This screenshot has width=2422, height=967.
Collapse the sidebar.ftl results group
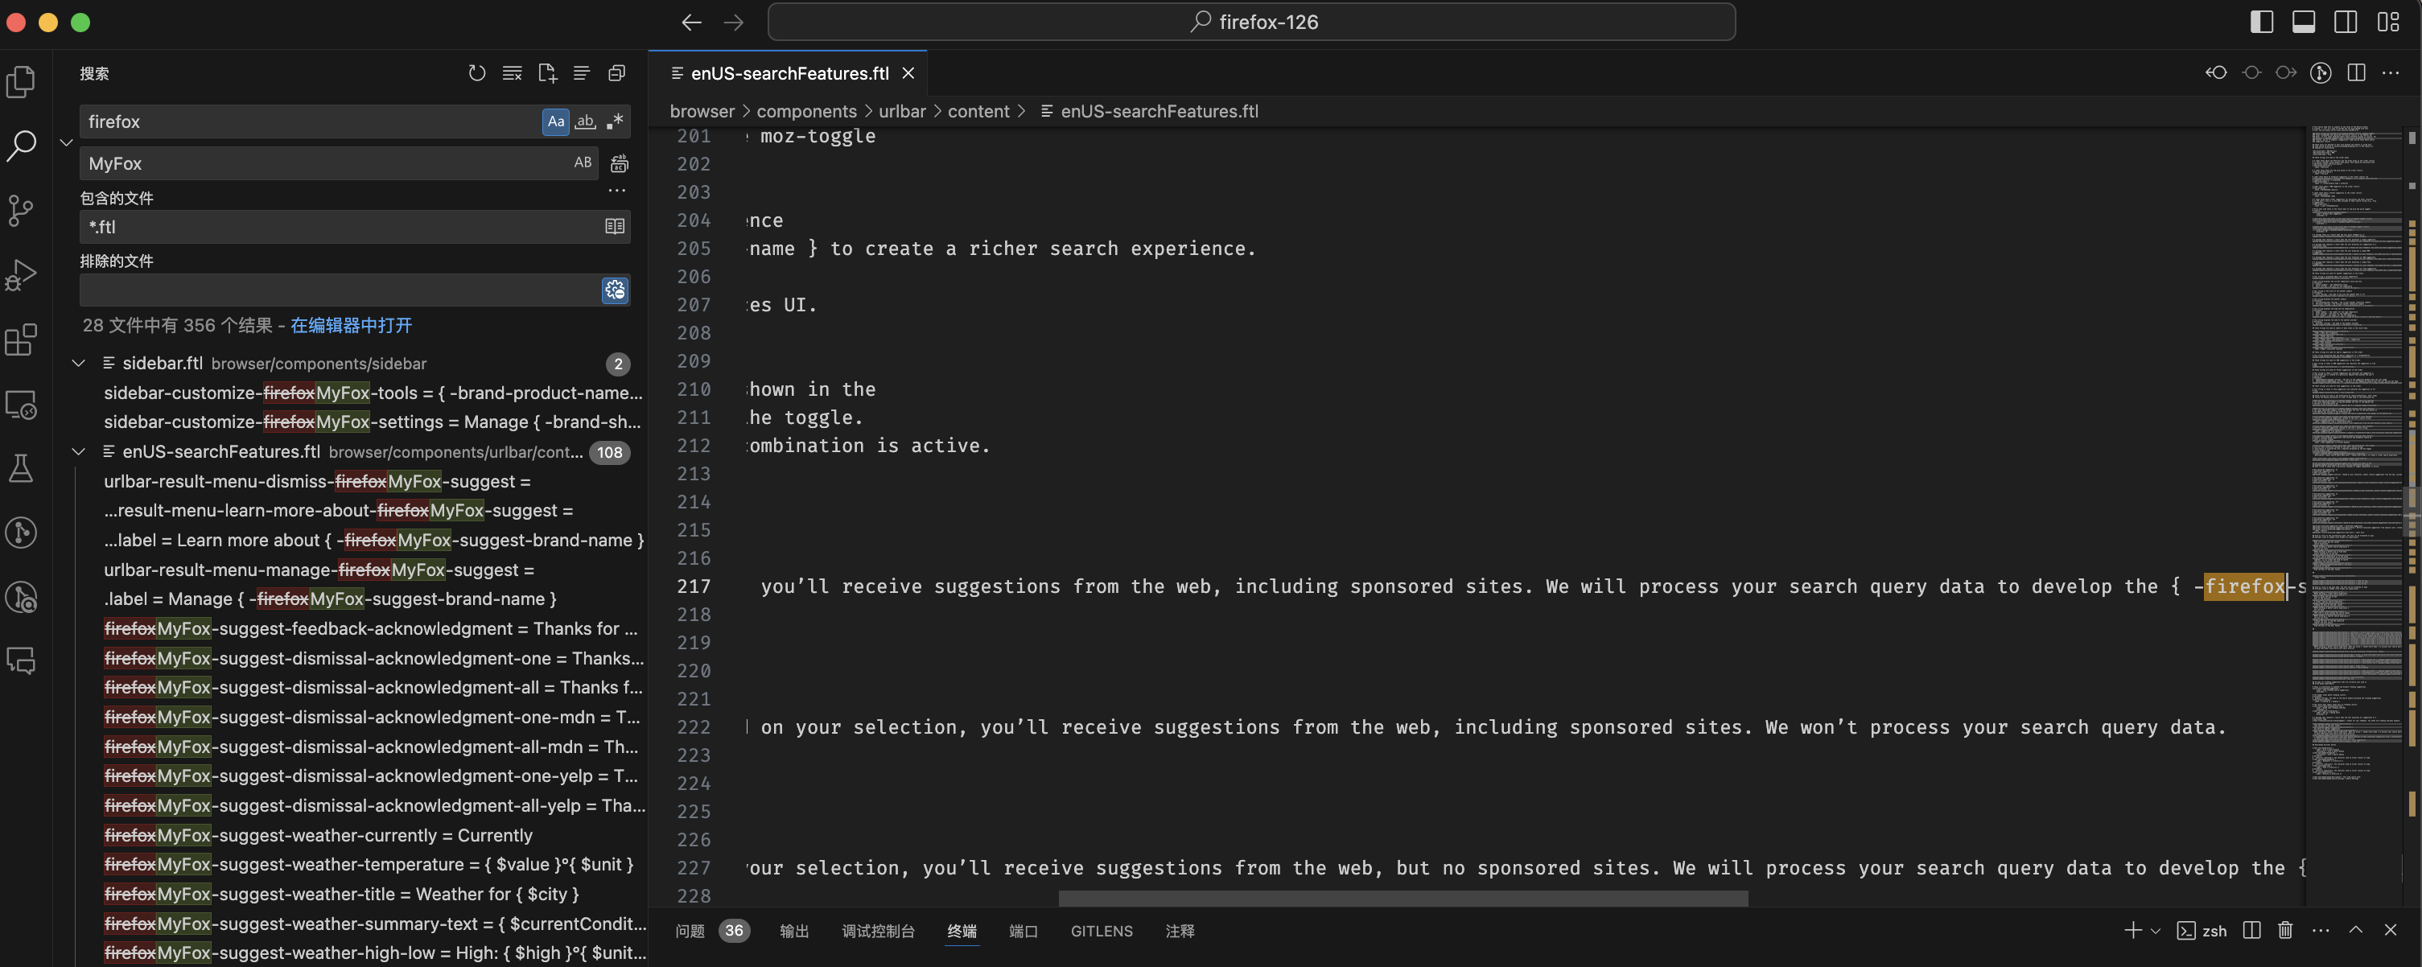pyautogui.click(x=79, y=363)
